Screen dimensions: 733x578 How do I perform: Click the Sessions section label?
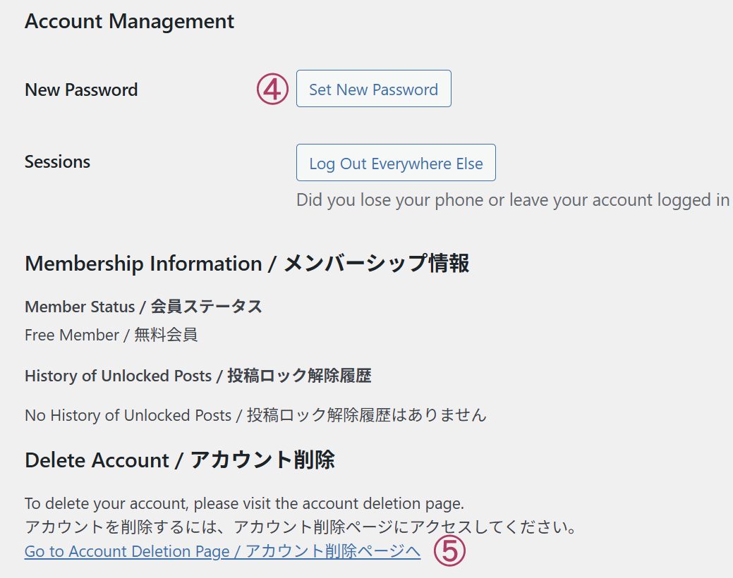click(x=57, y=161)
